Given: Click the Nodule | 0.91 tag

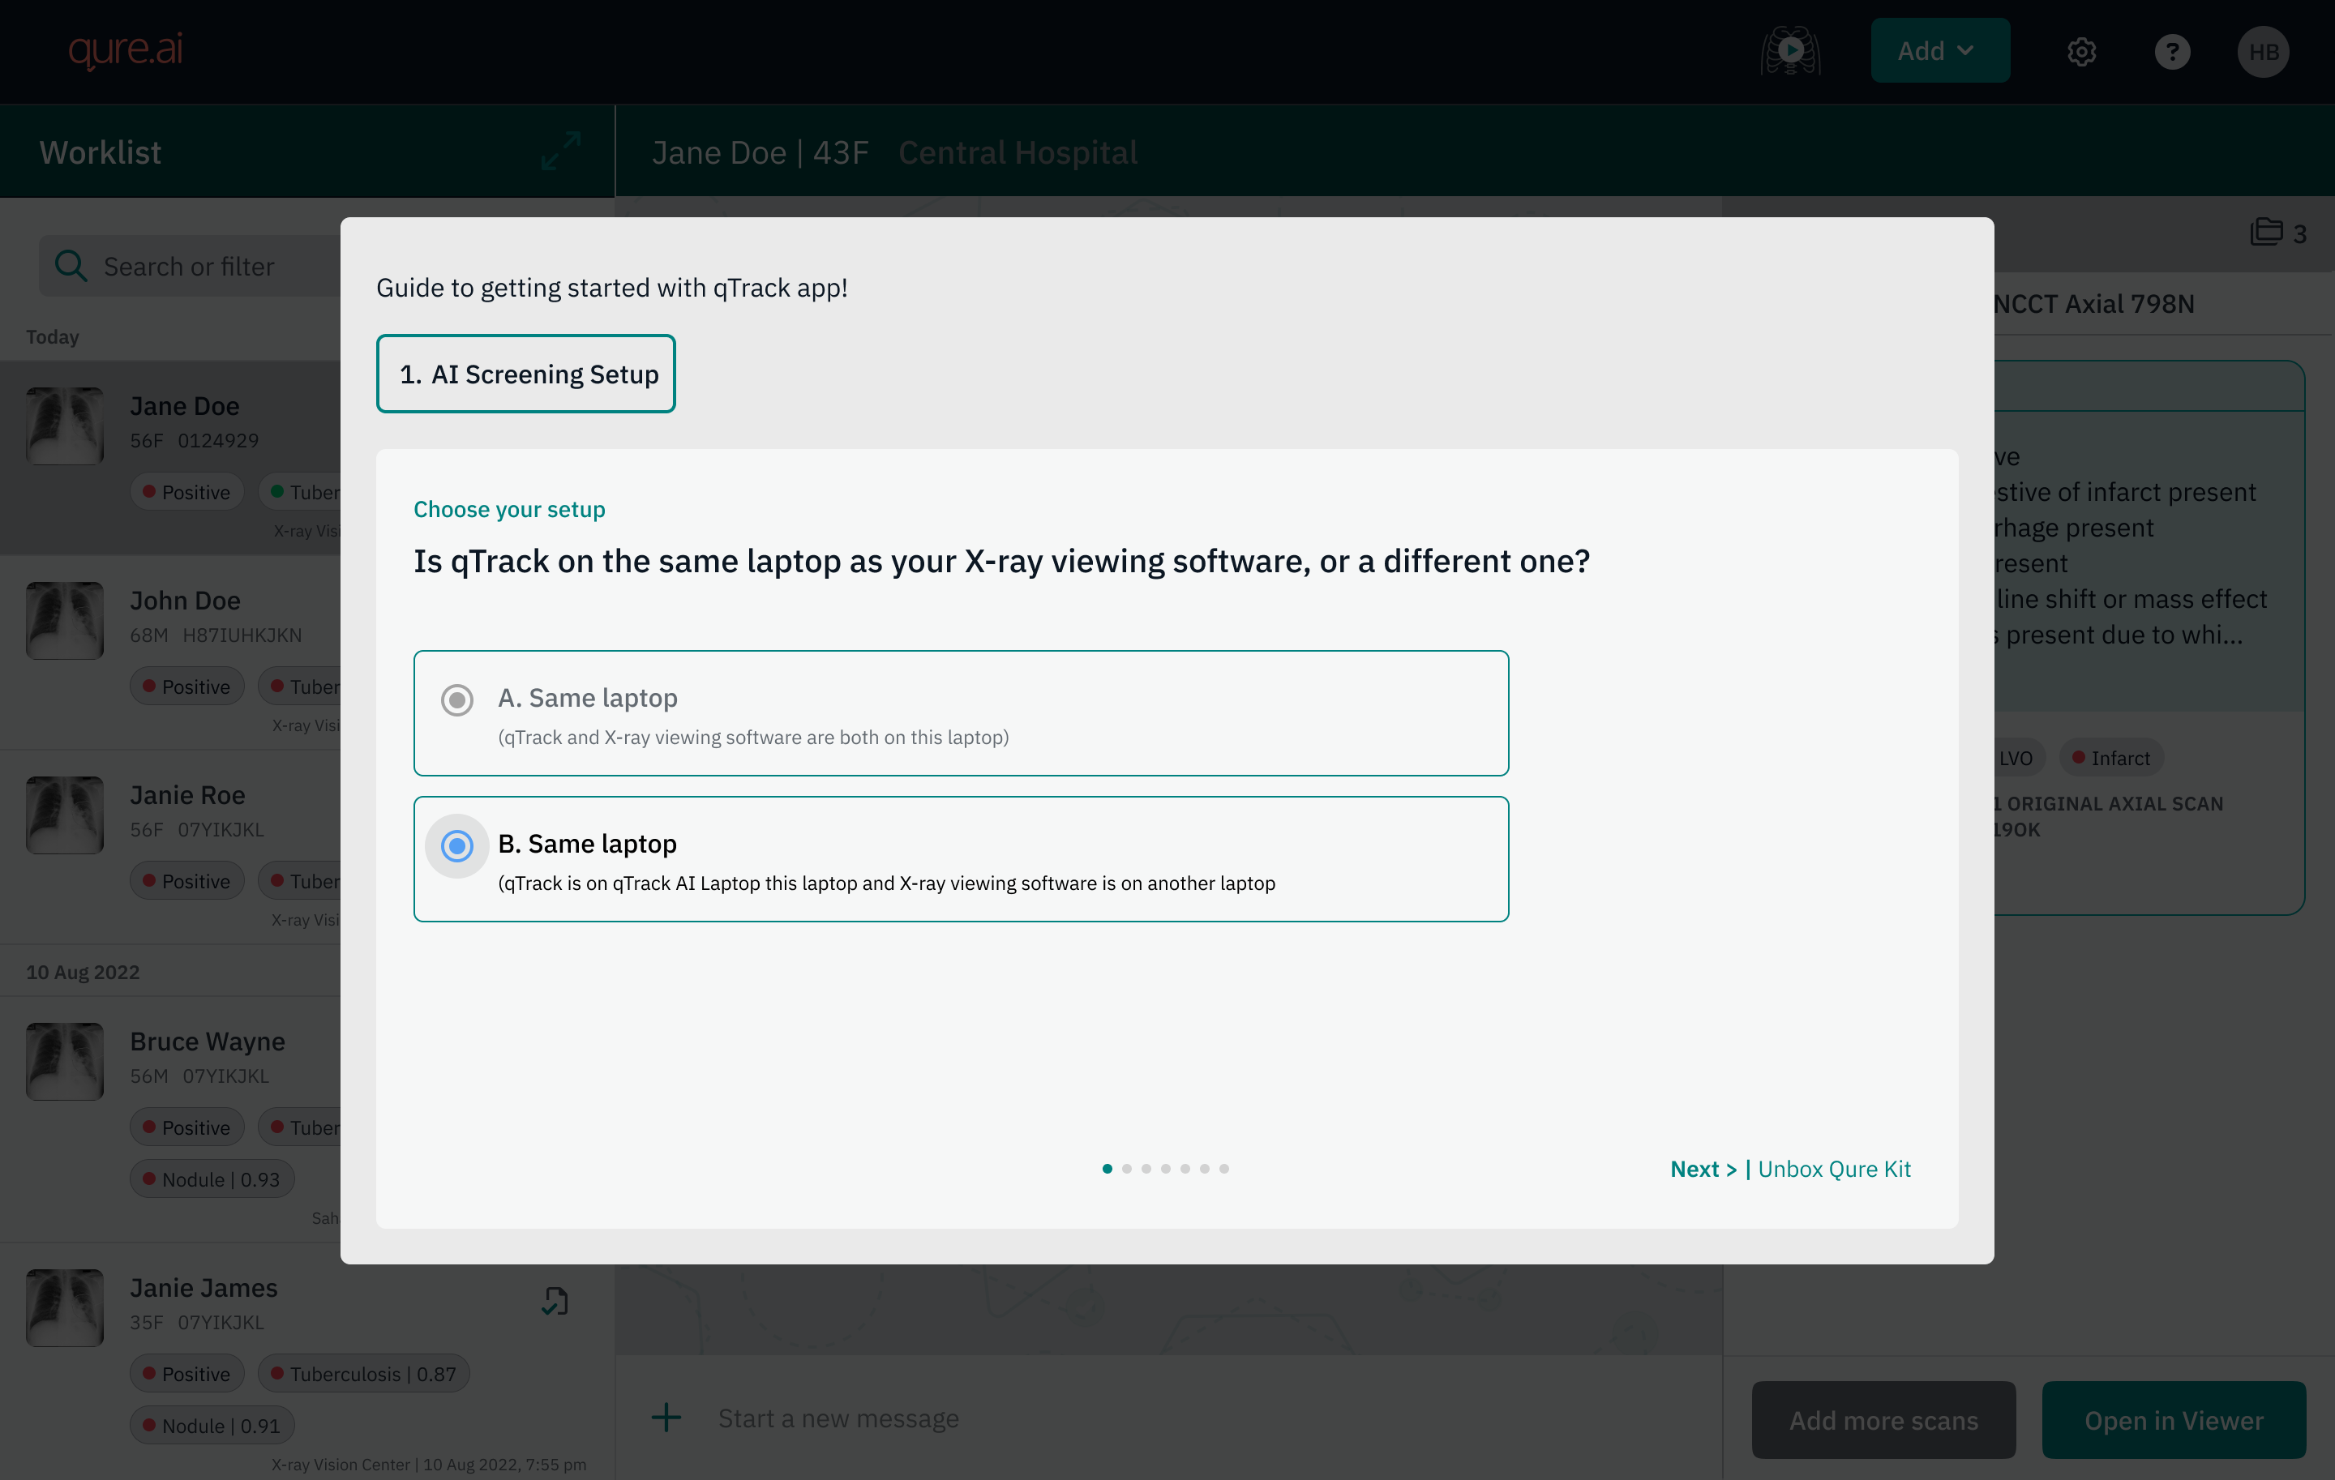Looking at the screenshot, I should coord(212,1425).
